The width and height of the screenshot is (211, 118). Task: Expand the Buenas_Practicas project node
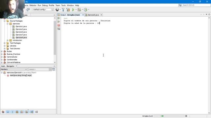tap(2, 54)
